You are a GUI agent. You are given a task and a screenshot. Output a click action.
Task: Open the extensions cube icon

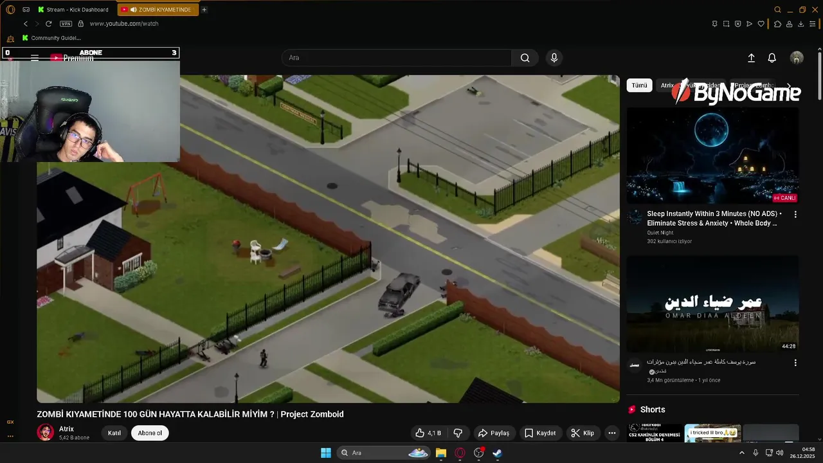point(777,24)
